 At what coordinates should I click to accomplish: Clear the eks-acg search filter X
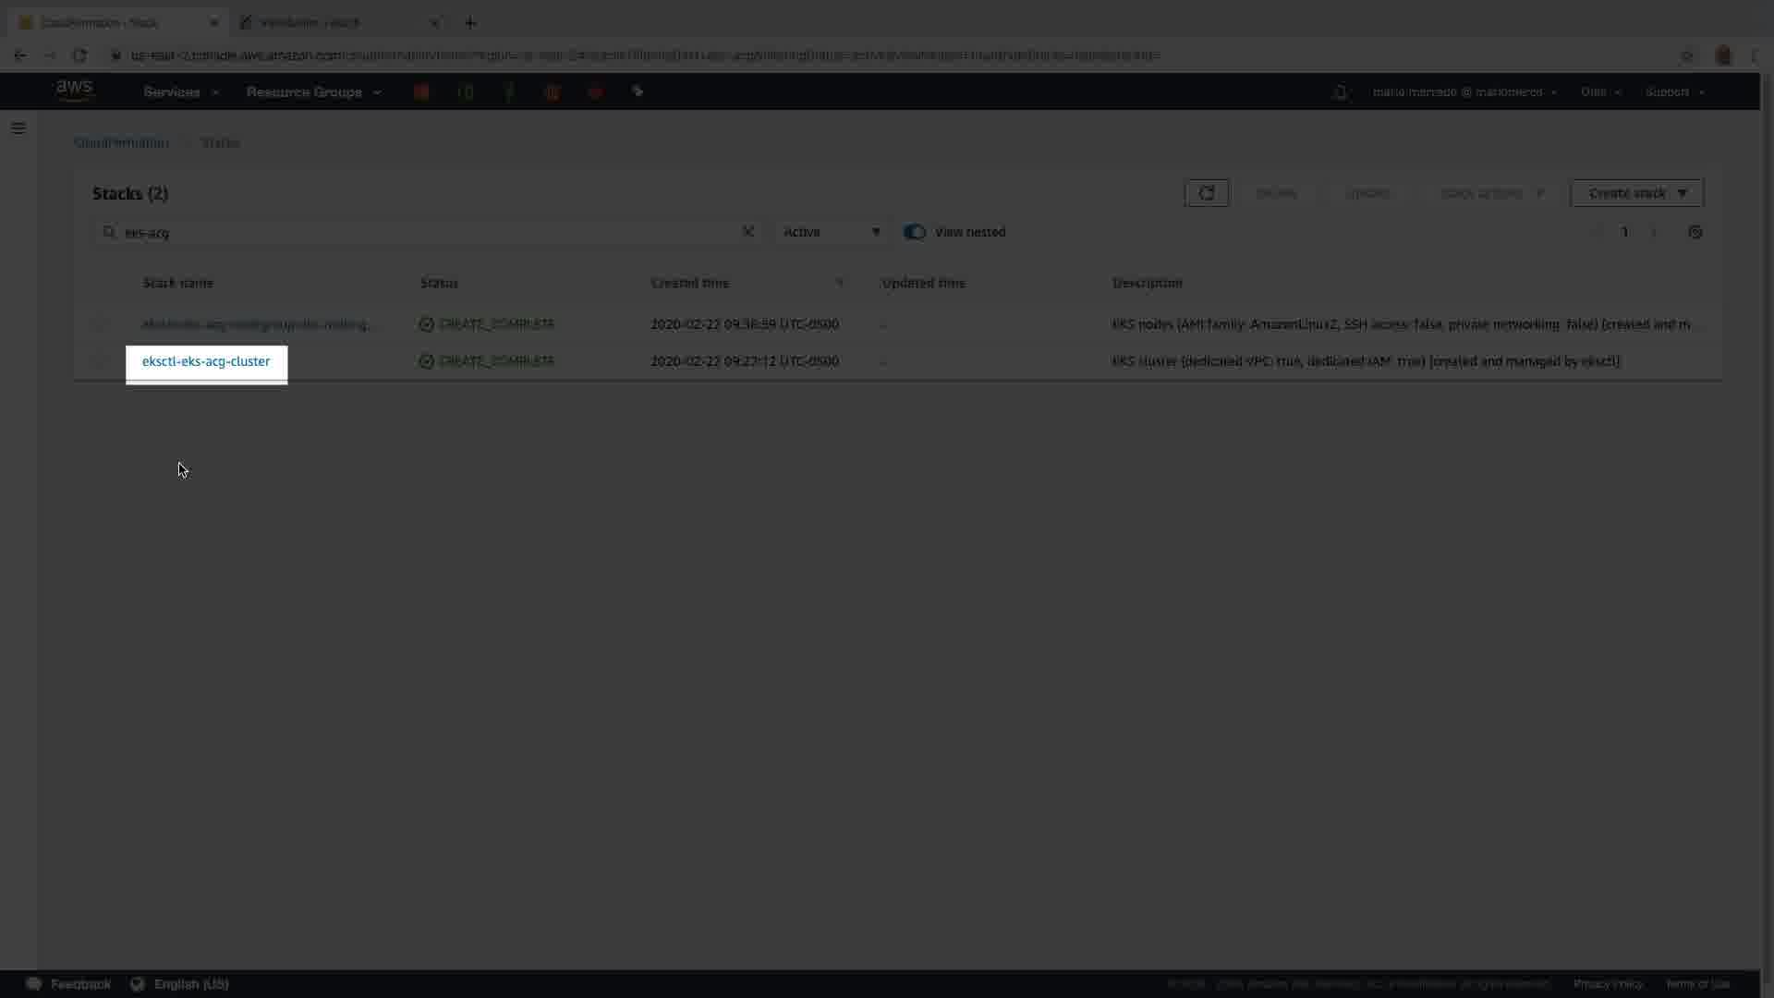(748, 232)
